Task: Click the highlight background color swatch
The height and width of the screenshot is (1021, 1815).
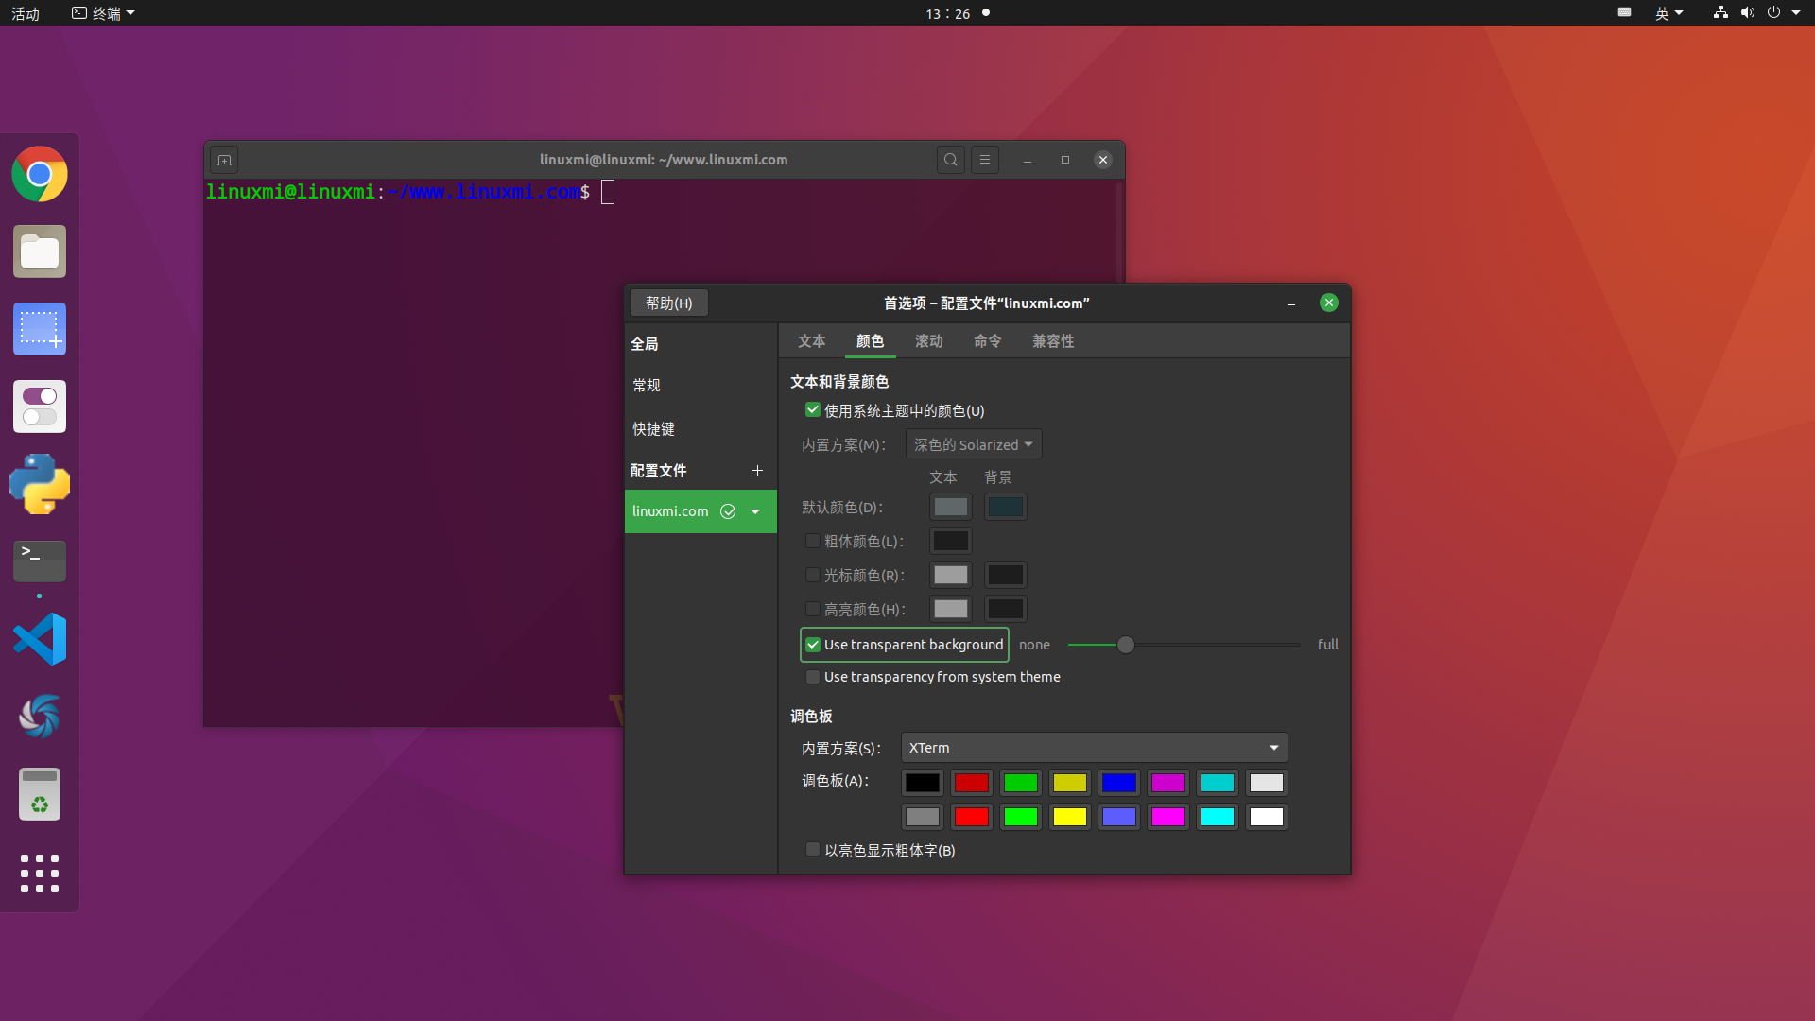Action: coord(1006,609)
